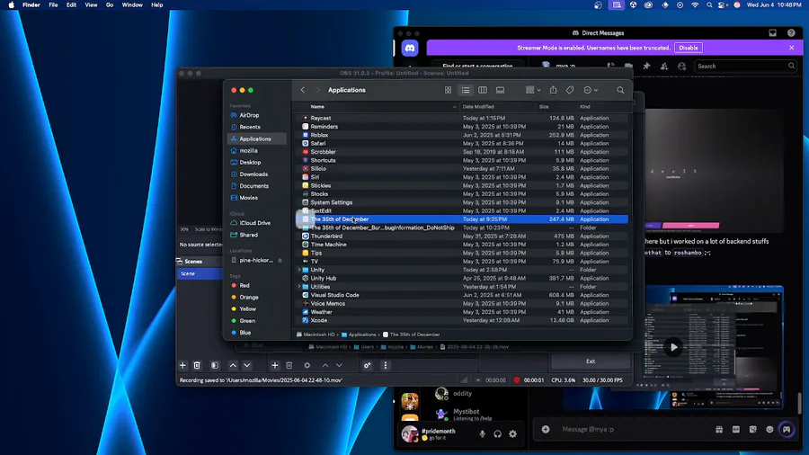This screenshot has height=455, width=809.
Task: Select the Roblox application row
Action: [462, 135]
